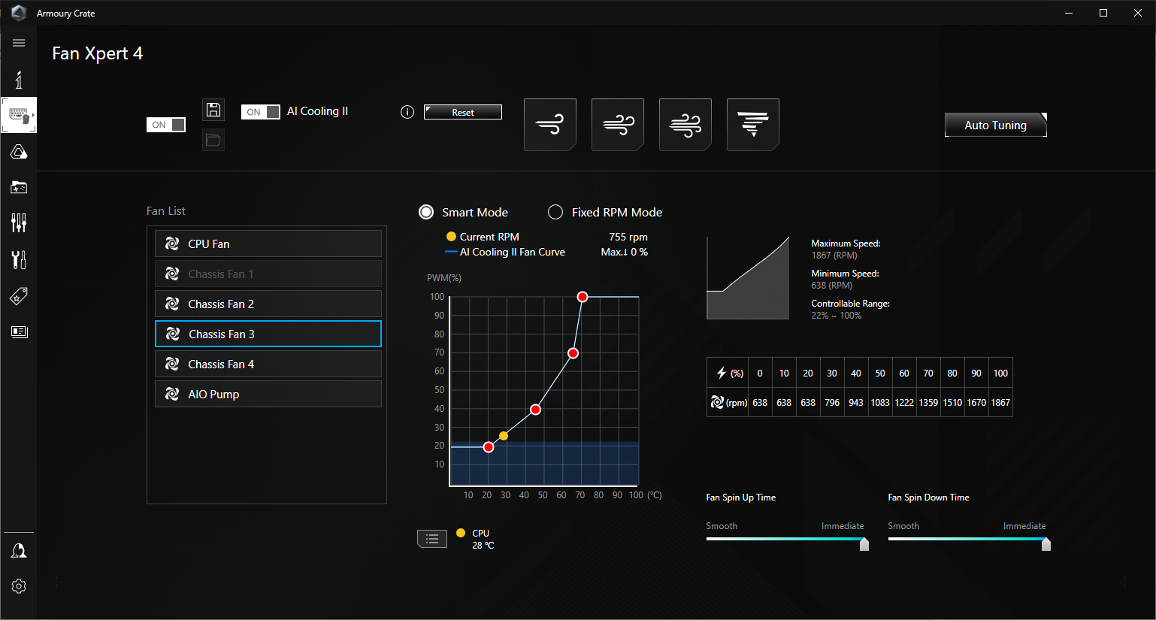Click fan curve point at 40% PWM

(x=535, y=410)
